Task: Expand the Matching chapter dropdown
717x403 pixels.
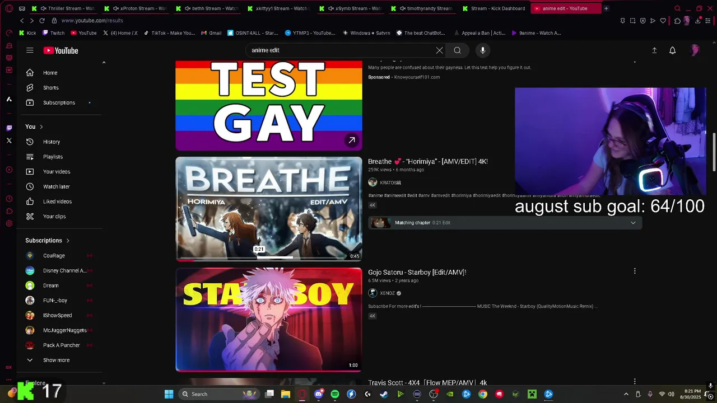Action: pos(633,223)
